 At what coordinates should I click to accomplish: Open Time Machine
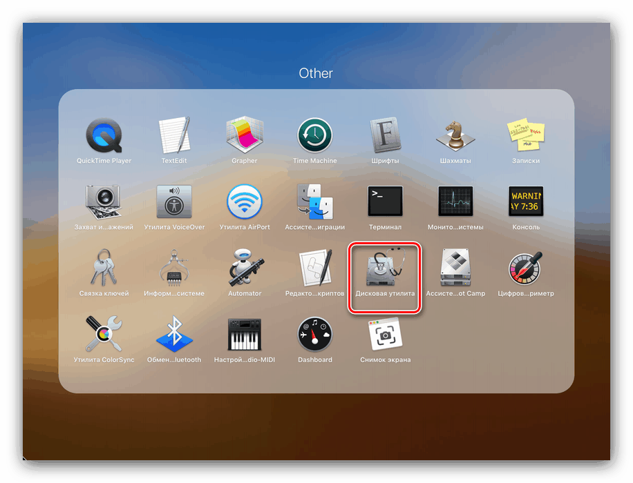click(314, 137)
